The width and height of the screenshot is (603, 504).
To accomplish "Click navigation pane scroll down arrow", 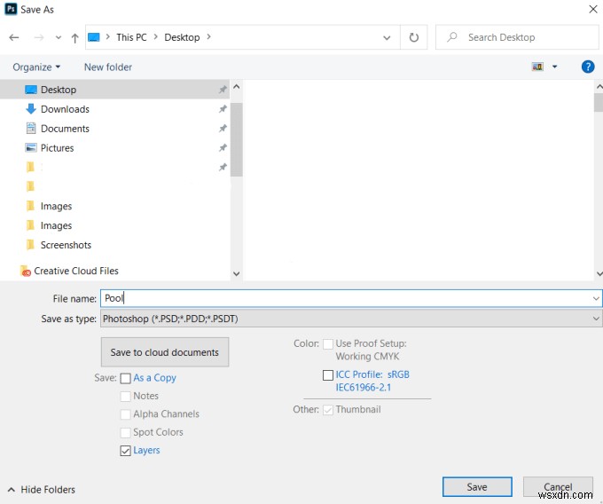I will point(237,274).
